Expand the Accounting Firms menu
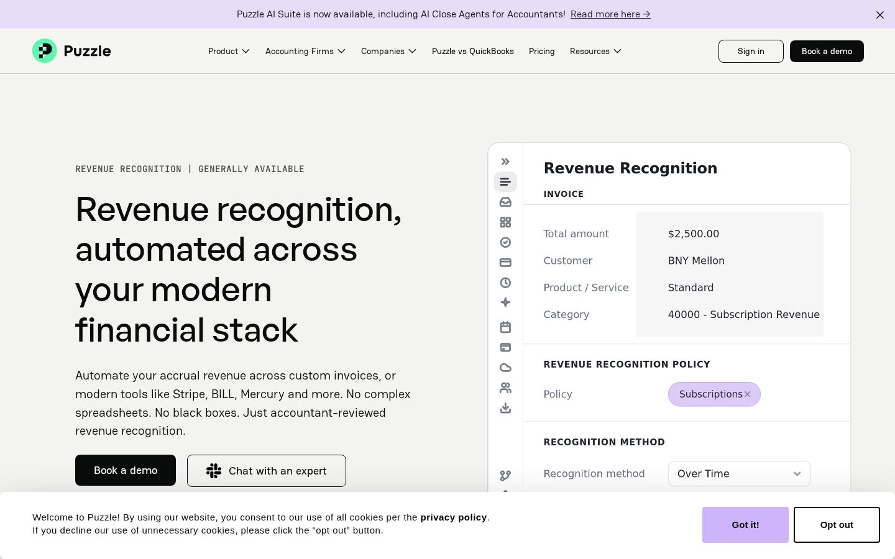This screenshot has width=895, height=559. pyautogui.click(x=305, y=51)
